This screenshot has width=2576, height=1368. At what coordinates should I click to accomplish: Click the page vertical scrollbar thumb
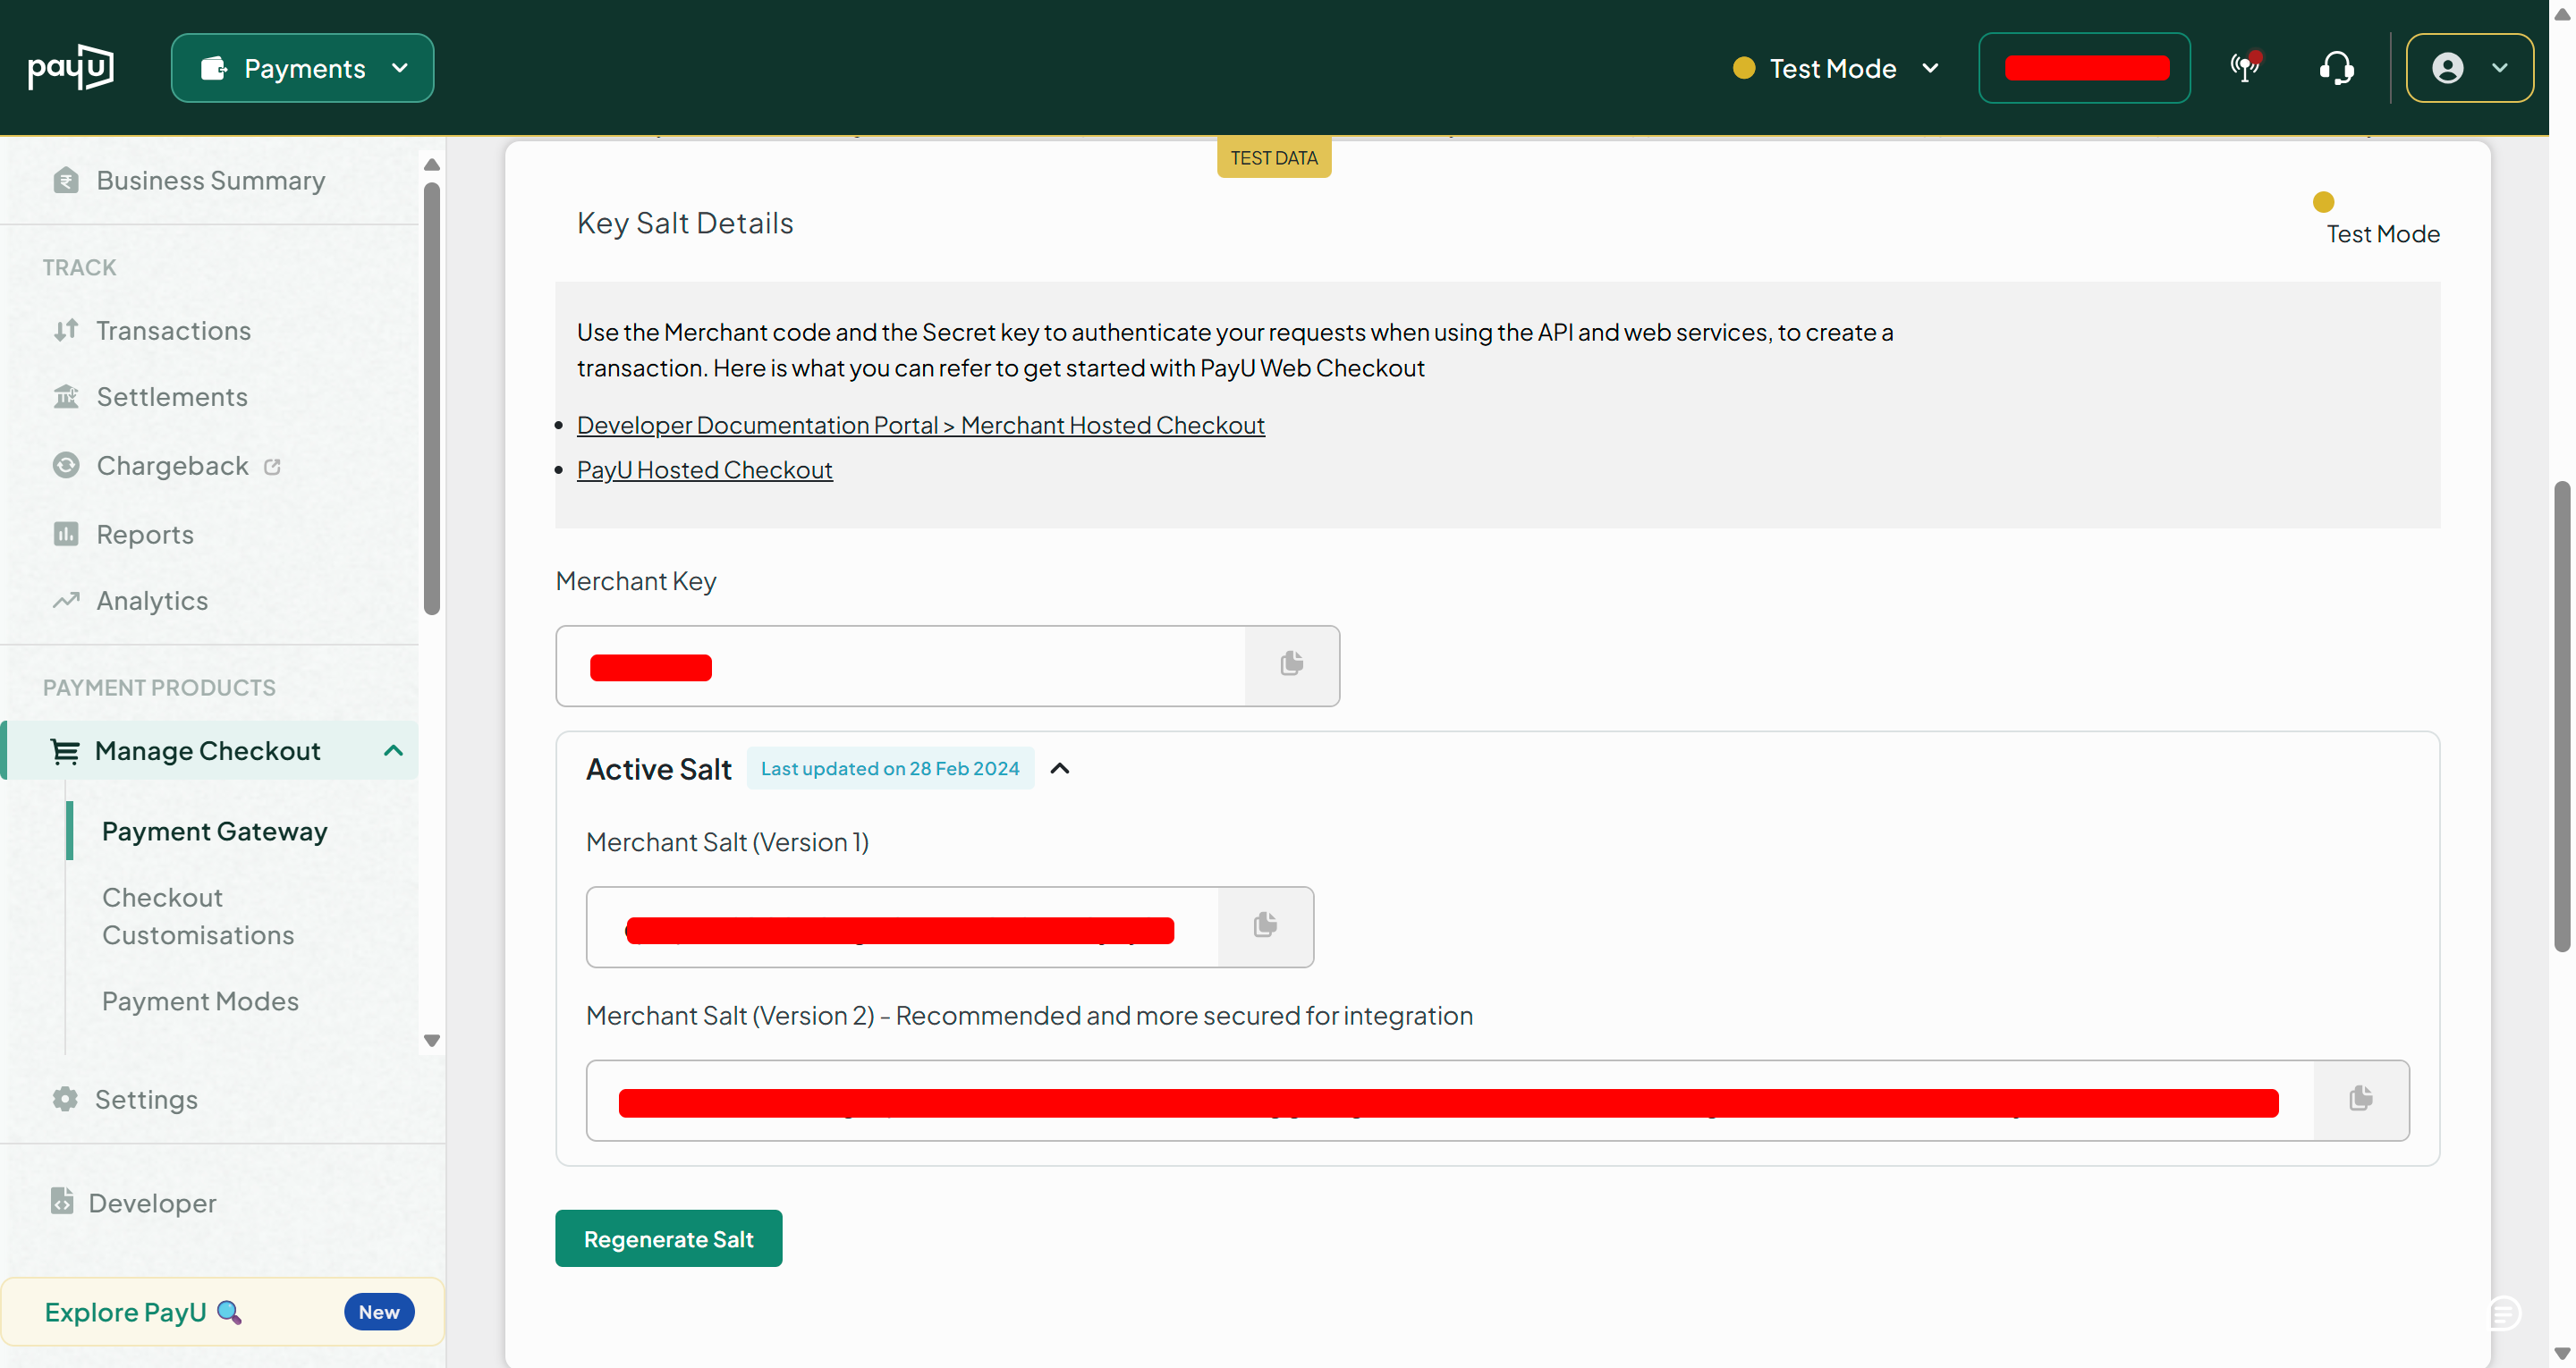pos(2561,715)
